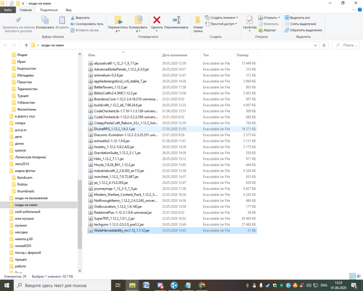Select techguns-1.12.2-2.0.2.0_pre3.2.jar file

[172, 224]
